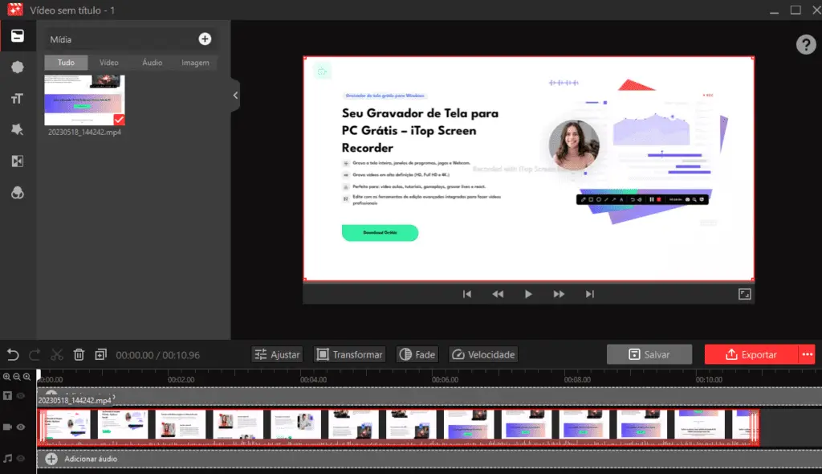Toggle video track visibility eye

[x=21, y=427]
